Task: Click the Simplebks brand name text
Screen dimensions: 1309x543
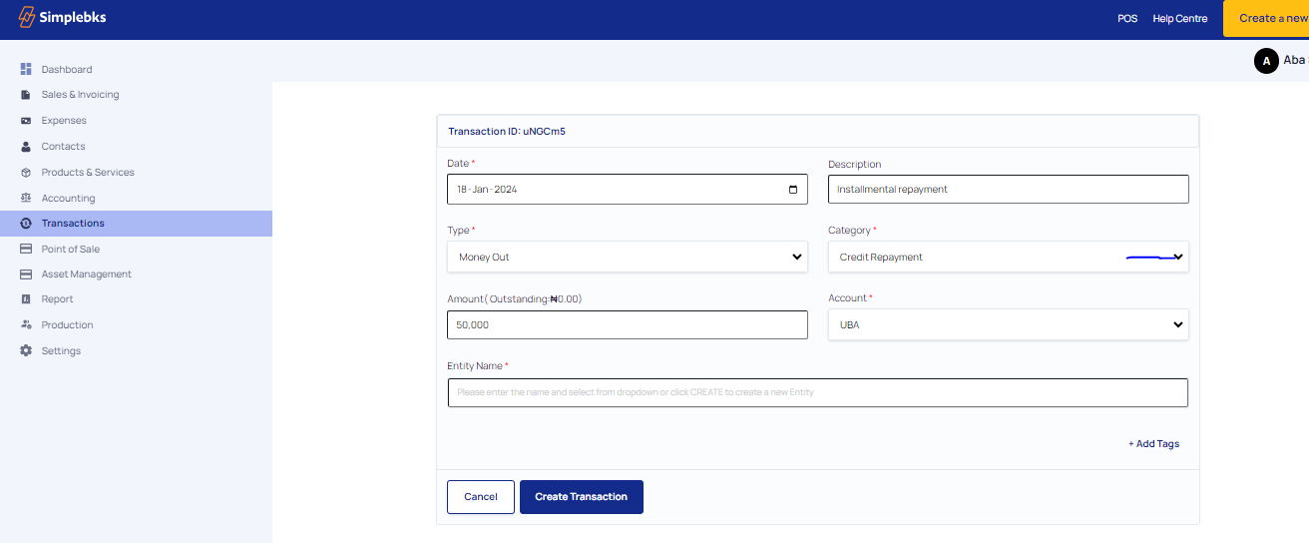Action: (x=73, y=18)
